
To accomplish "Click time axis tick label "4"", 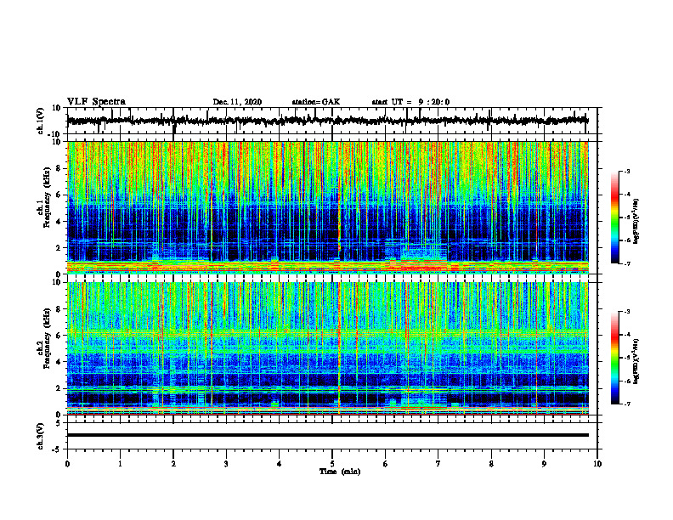I will [x=280, y=464].
